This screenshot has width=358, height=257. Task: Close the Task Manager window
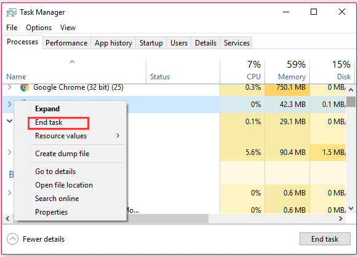342,12
